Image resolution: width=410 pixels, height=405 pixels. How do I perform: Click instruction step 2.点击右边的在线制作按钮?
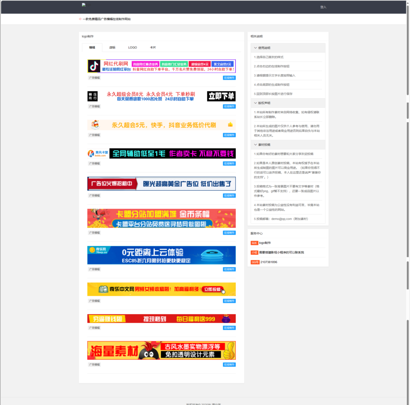coord(272,66)
